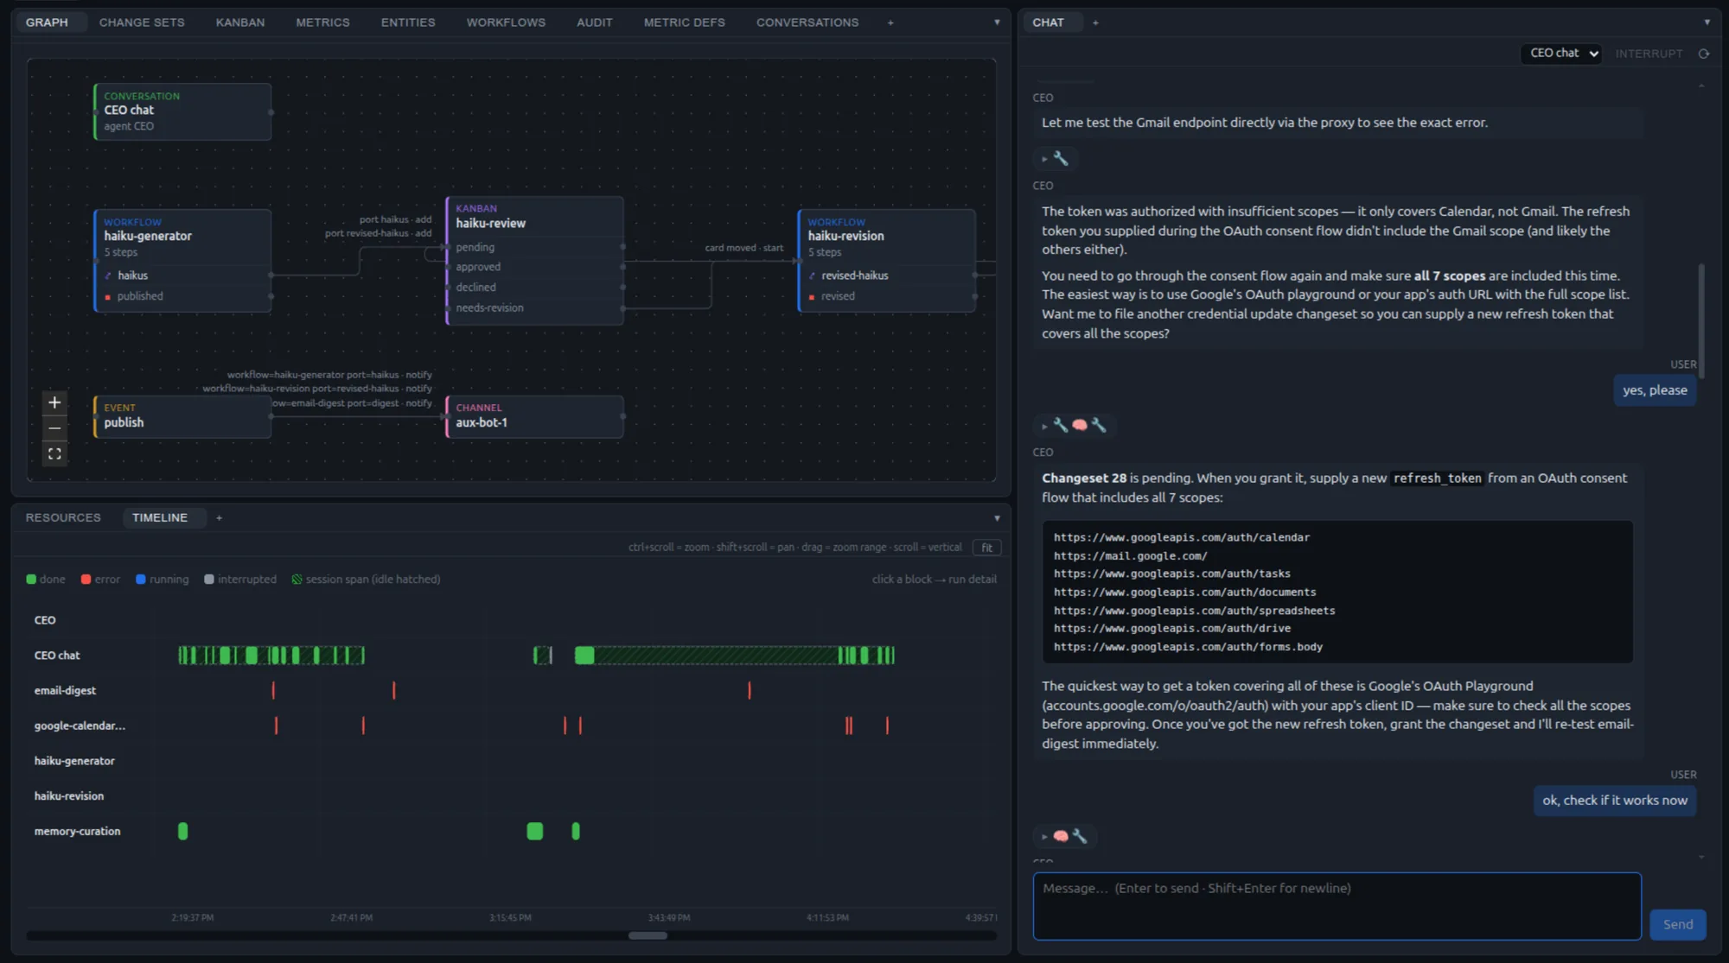The width and height of the screenshot is (1729, 963).
Task: Click the red 'error' legend swatch
Action: tap(86, 580)
